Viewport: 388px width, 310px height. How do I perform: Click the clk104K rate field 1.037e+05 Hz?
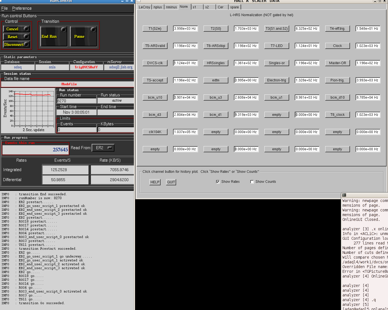point(186,132)
